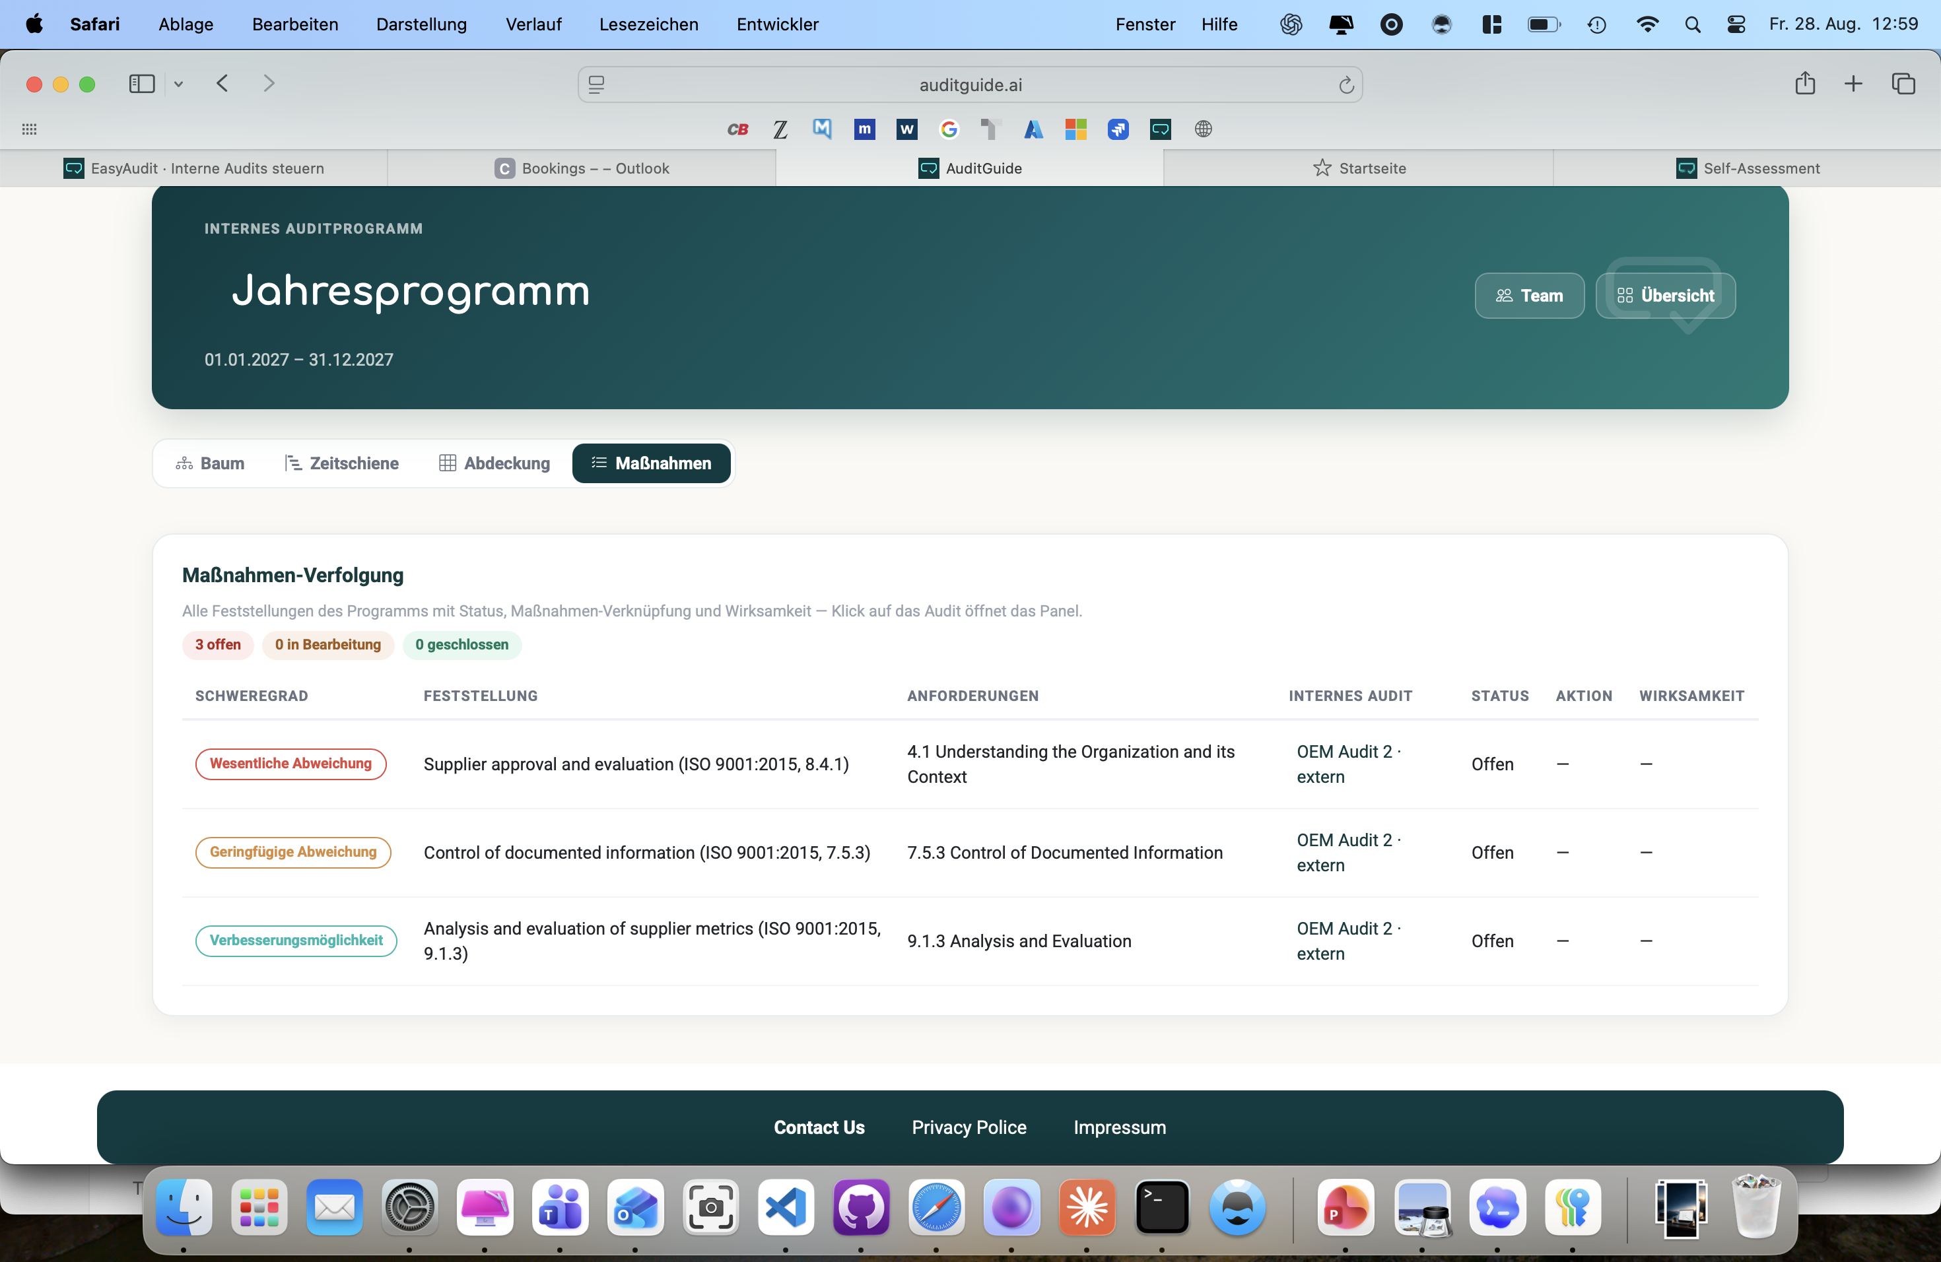The height and width of the screenshot is (1262, 1941).
Task: Select the Zeitschiene view tab
Action: (342, 463)
